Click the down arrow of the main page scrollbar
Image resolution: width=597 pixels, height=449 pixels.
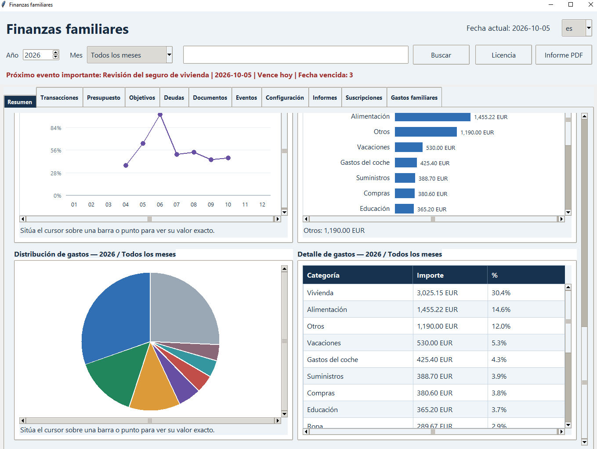(x=584, y=442)
